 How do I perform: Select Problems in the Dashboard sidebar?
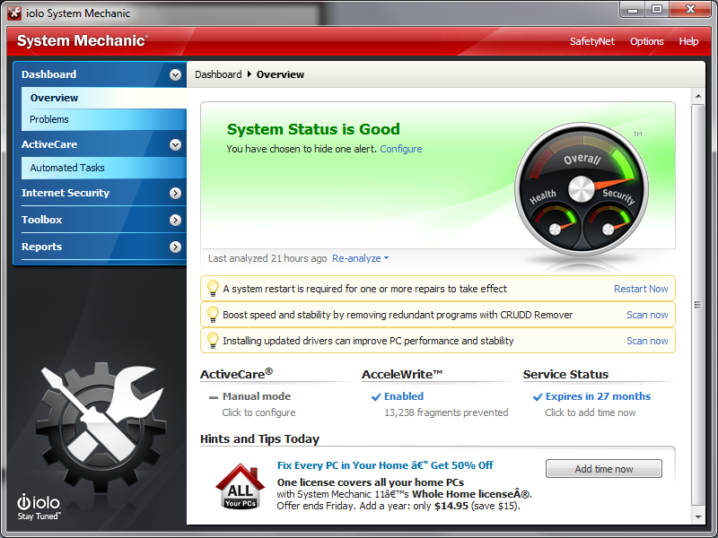(49, 119)
